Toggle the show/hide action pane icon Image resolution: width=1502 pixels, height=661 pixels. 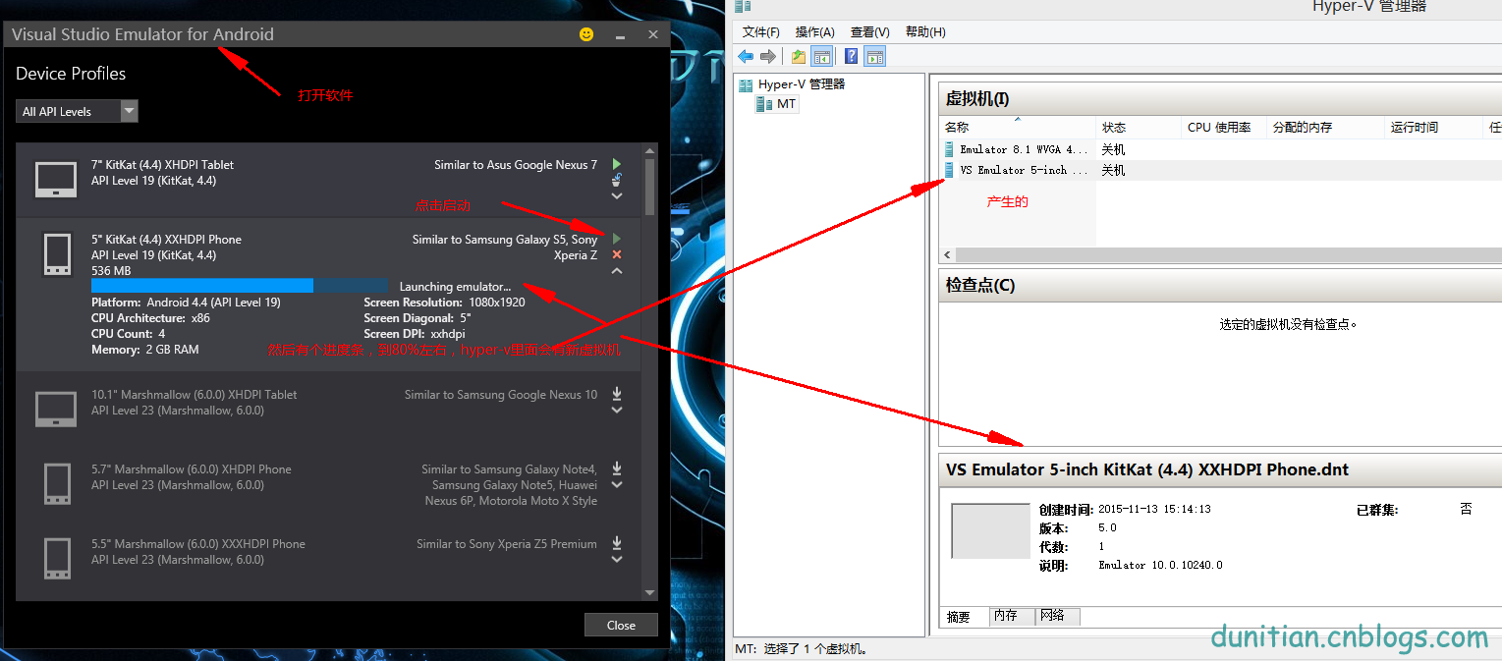pos(875,56)
